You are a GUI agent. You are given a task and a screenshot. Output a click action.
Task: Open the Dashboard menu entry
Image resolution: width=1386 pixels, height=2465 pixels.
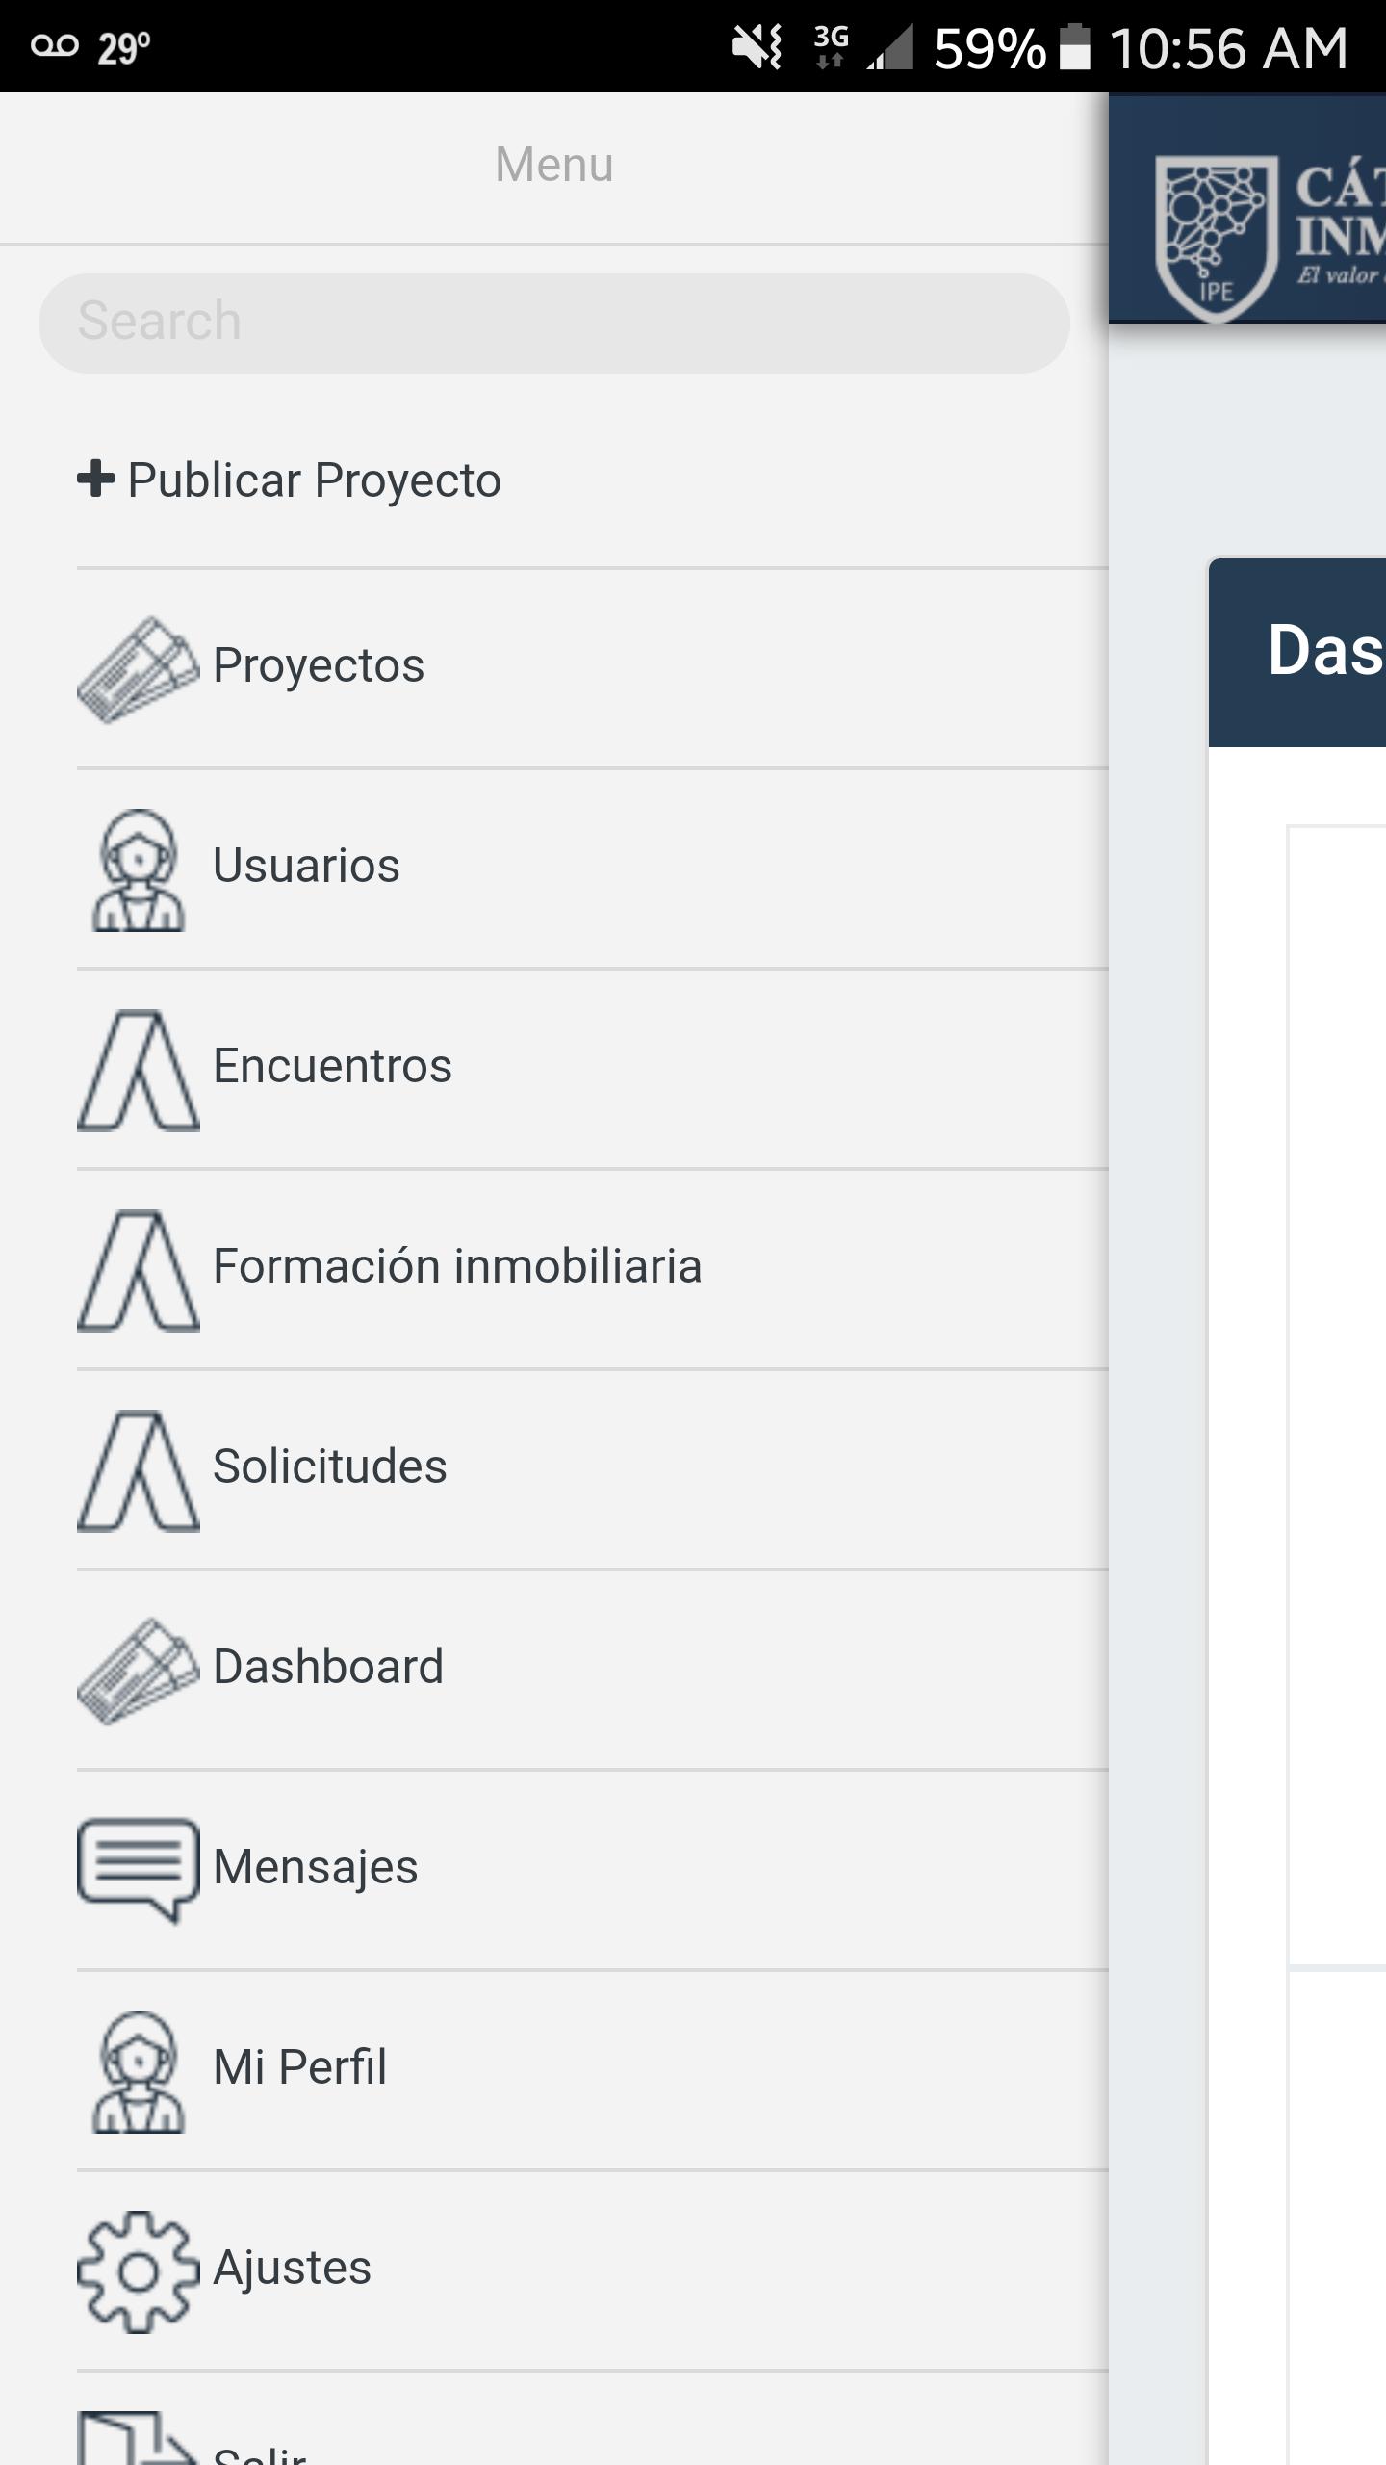coord(328,1667)
